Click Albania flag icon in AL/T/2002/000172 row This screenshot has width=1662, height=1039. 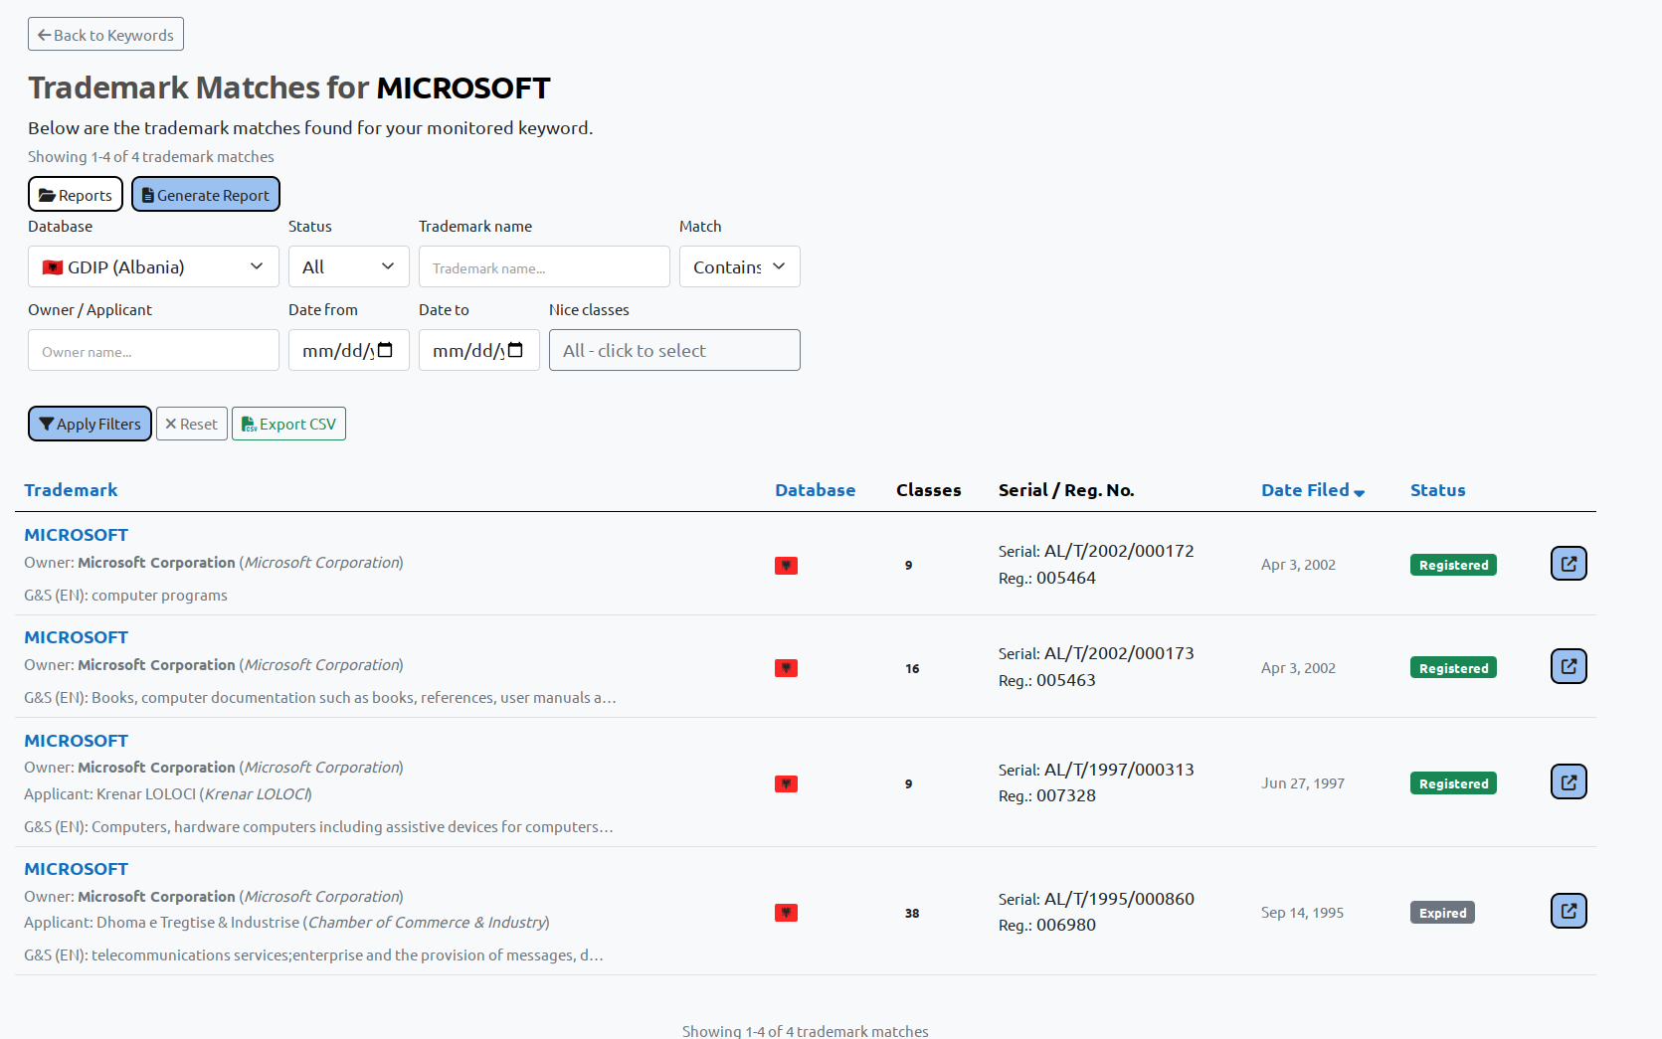click(786, 566)
